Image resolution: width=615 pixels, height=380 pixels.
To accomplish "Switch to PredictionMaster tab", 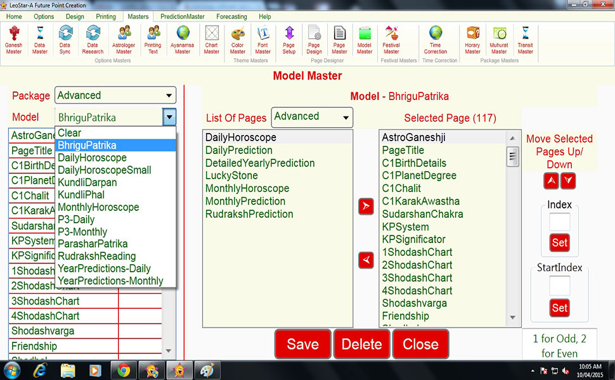I will [183, 16].
